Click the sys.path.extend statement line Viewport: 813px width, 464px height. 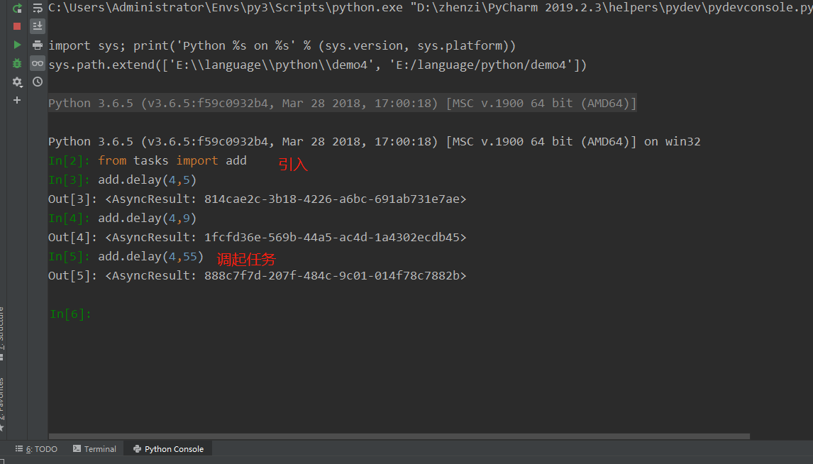pos(317,65)
